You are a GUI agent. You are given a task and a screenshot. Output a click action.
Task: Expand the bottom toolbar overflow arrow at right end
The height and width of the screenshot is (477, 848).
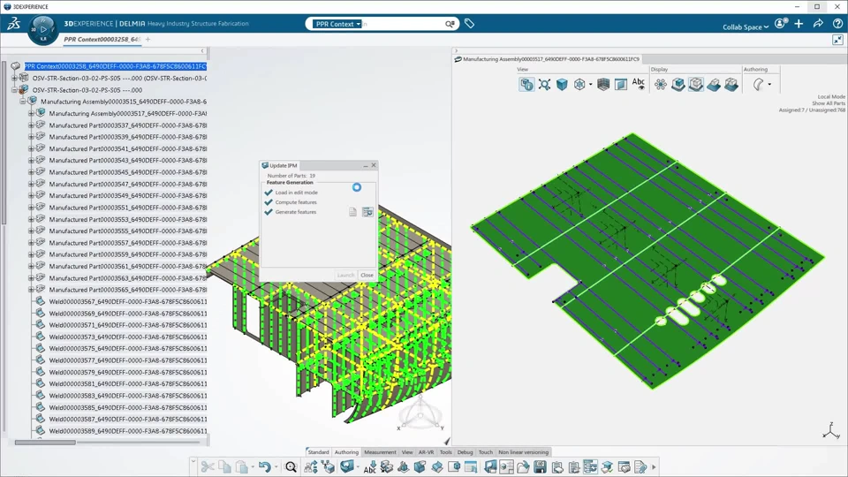tap(654, 466)
